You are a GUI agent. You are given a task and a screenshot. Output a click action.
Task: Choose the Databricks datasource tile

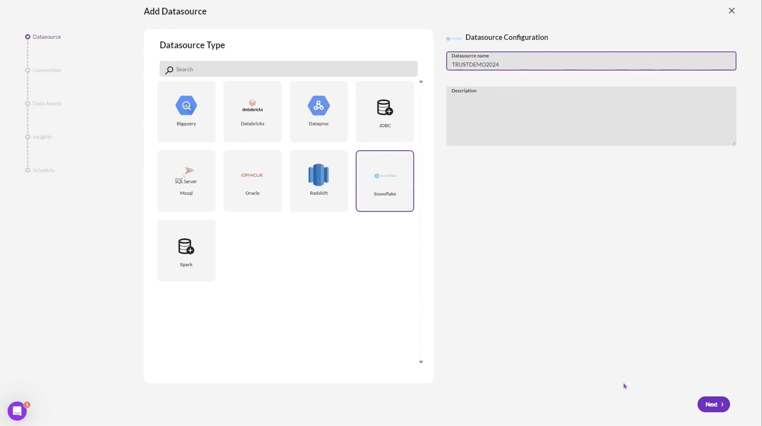point(252,111)
